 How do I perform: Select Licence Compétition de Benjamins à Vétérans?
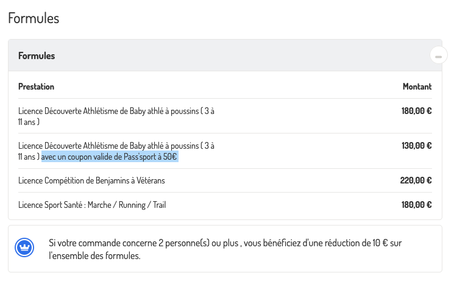coord(91,180)
